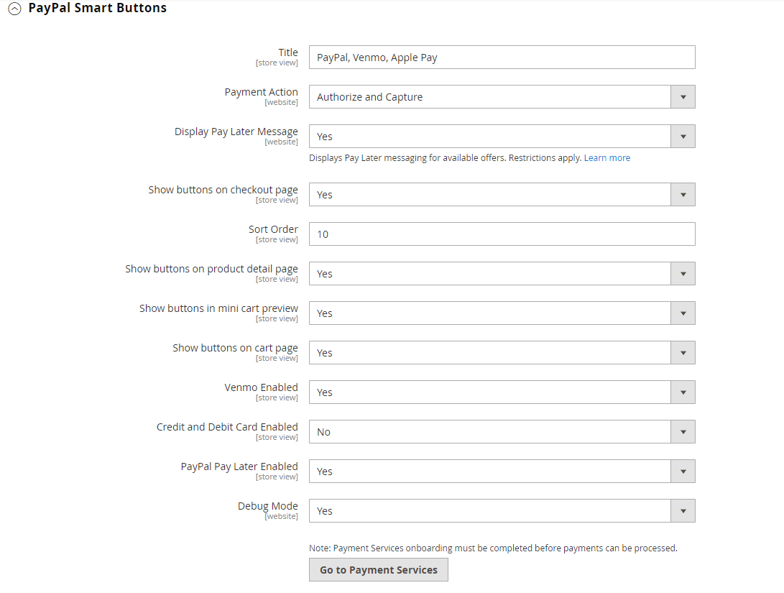Click inside the Title text field
This screenshot has height=593, width=784.
coord(501,57)
